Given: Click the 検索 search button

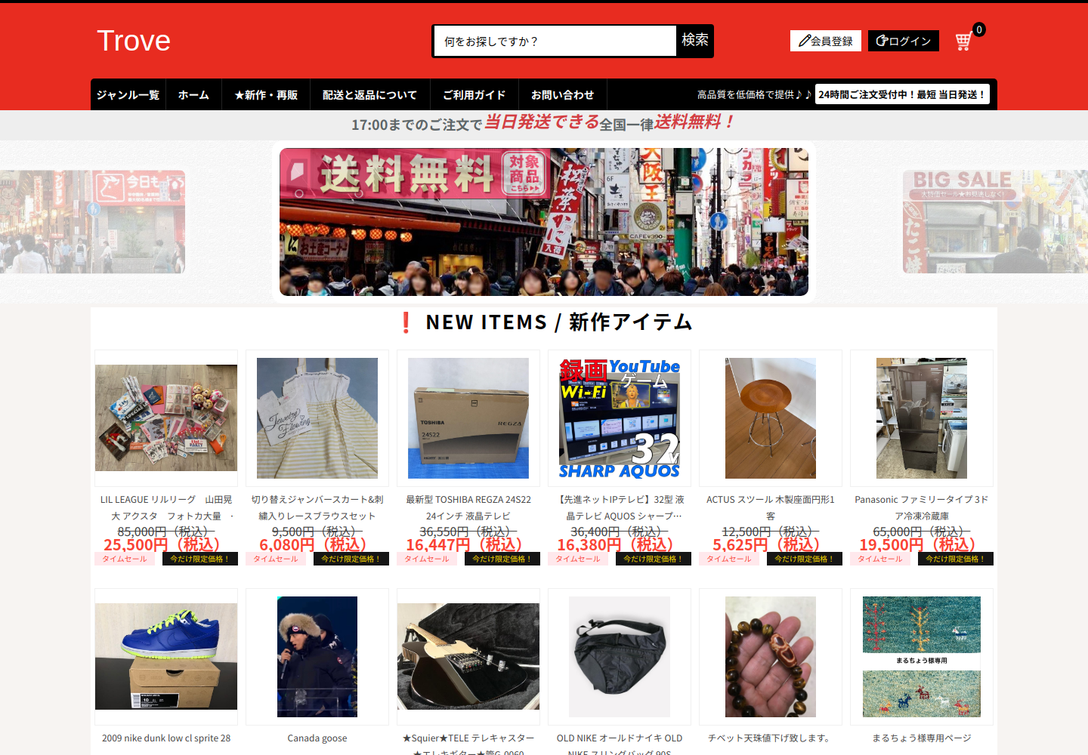Looking at the screenshot, I should 695,41.
